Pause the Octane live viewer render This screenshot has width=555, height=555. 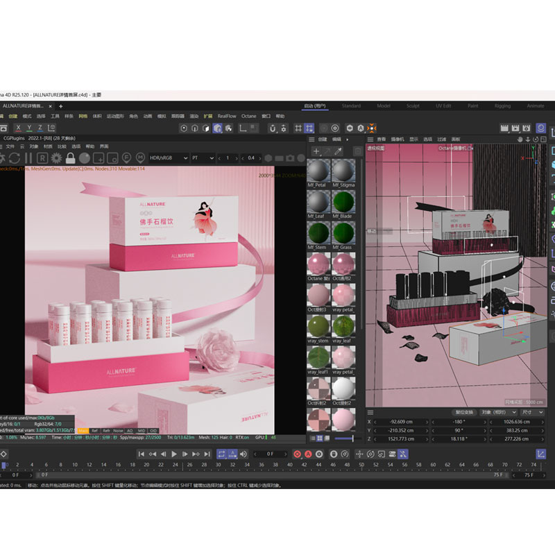tap(28, 158)
